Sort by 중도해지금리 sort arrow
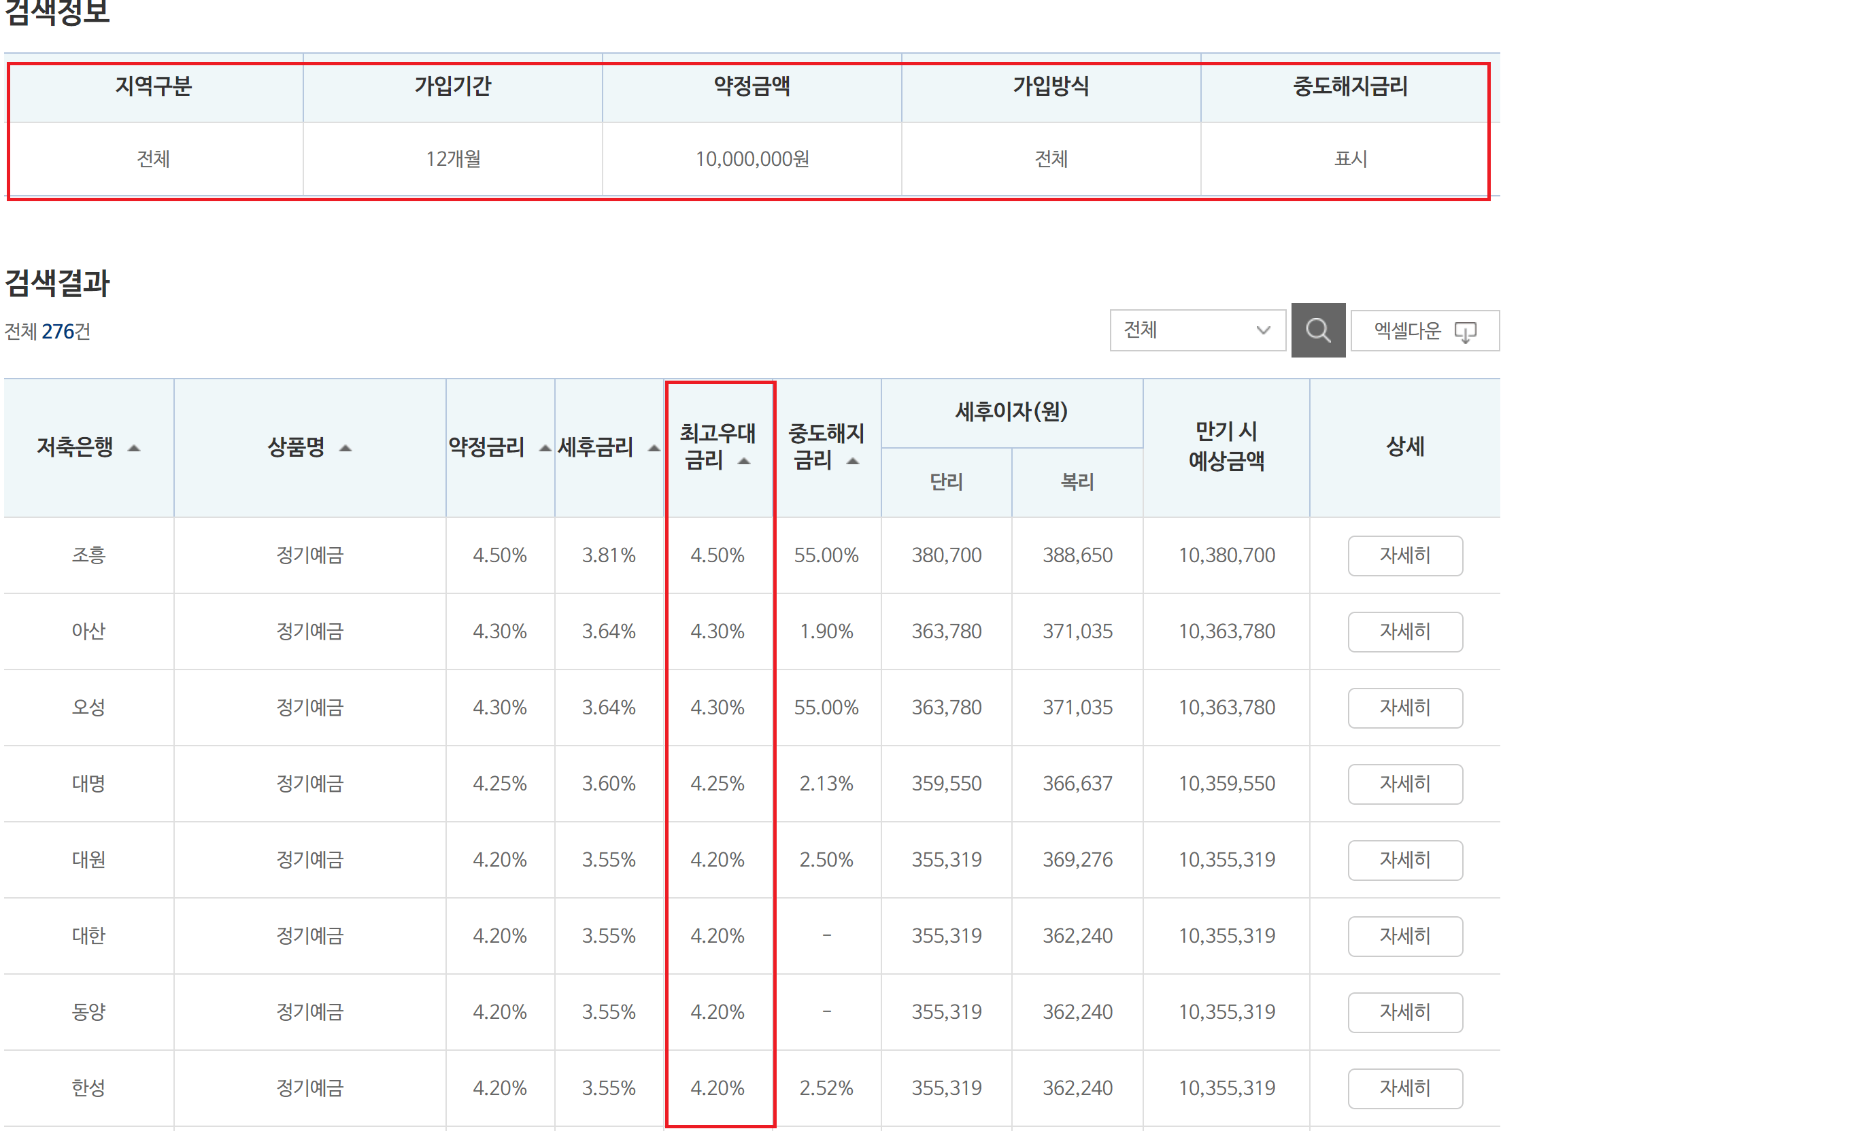 pyautogui.click(x=856, y=462)
